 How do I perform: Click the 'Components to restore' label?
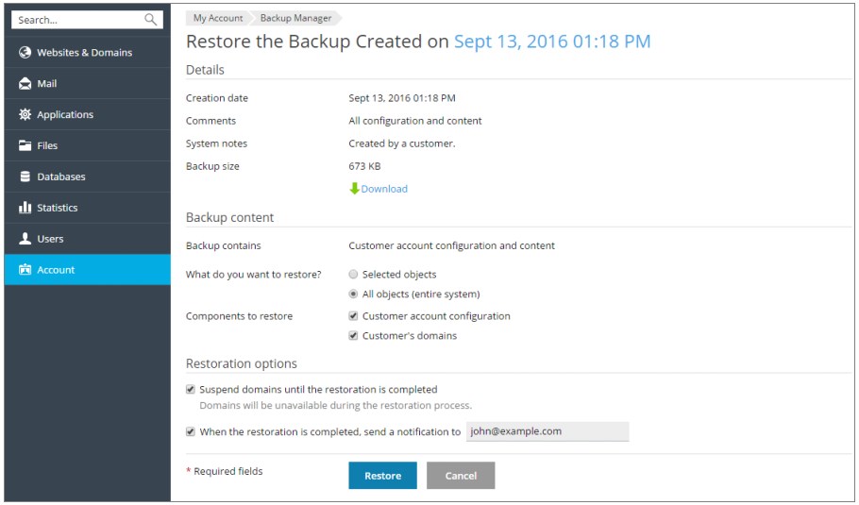coord(239,316)
